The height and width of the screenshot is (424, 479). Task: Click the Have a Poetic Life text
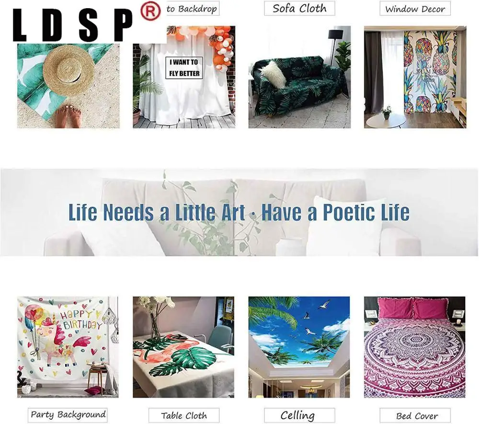pos(335,212)
